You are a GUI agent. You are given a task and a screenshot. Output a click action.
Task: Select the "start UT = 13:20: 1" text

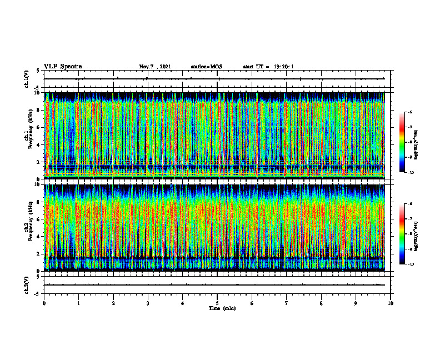pos(268,67)
